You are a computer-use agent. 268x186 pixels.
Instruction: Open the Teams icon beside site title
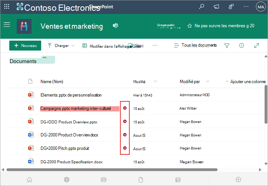click(x=115, y=26)
